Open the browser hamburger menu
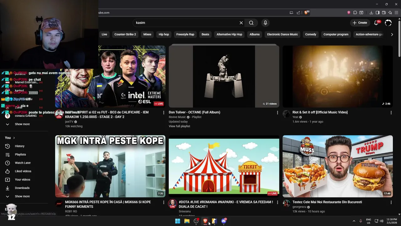This screenshot has width=401, height=226. (396, 13)
